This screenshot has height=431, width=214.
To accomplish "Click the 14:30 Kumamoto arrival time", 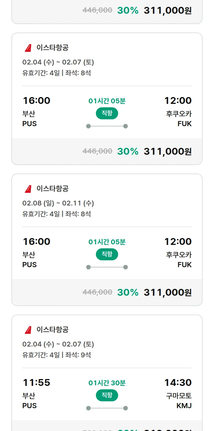I will pos(178,382).
